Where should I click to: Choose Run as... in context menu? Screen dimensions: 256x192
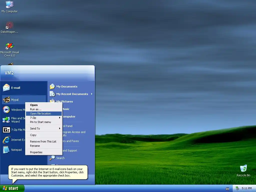coord(44,109)
